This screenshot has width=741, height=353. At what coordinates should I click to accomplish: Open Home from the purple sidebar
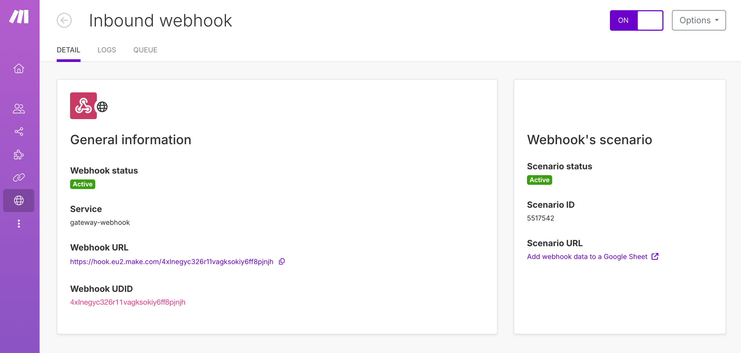19,68
